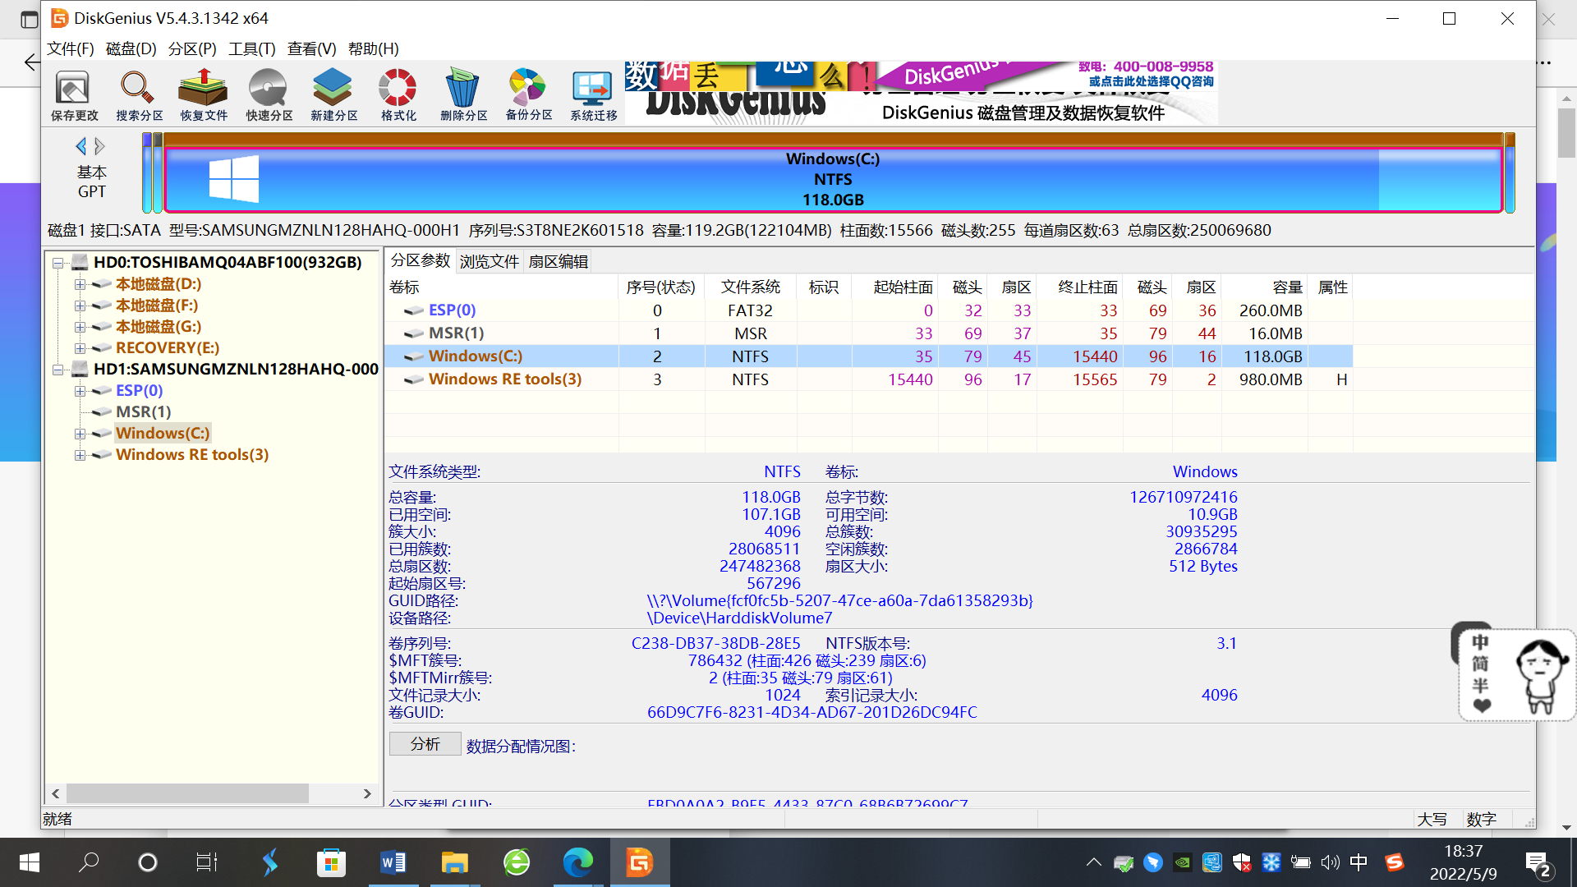Screen dimensions: 1577x887
Task: Collapse the HD1:SAMSUNGMZNLN128HAHQ disk node
Action: click(57, 369)
